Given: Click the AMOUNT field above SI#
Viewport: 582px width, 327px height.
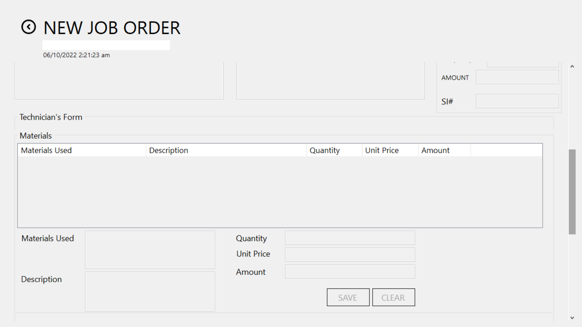Looking at the screenshot, I should (x=517, y=77).
